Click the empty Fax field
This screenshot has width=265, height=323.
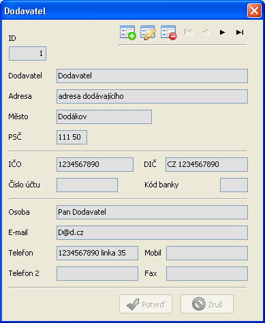[x=207, y=273]
